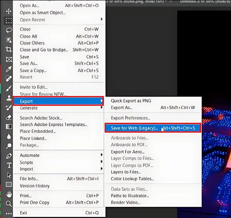Screen dimensions: 231x218
Task: Expand the Automate submenu
Action: (59, 155)
